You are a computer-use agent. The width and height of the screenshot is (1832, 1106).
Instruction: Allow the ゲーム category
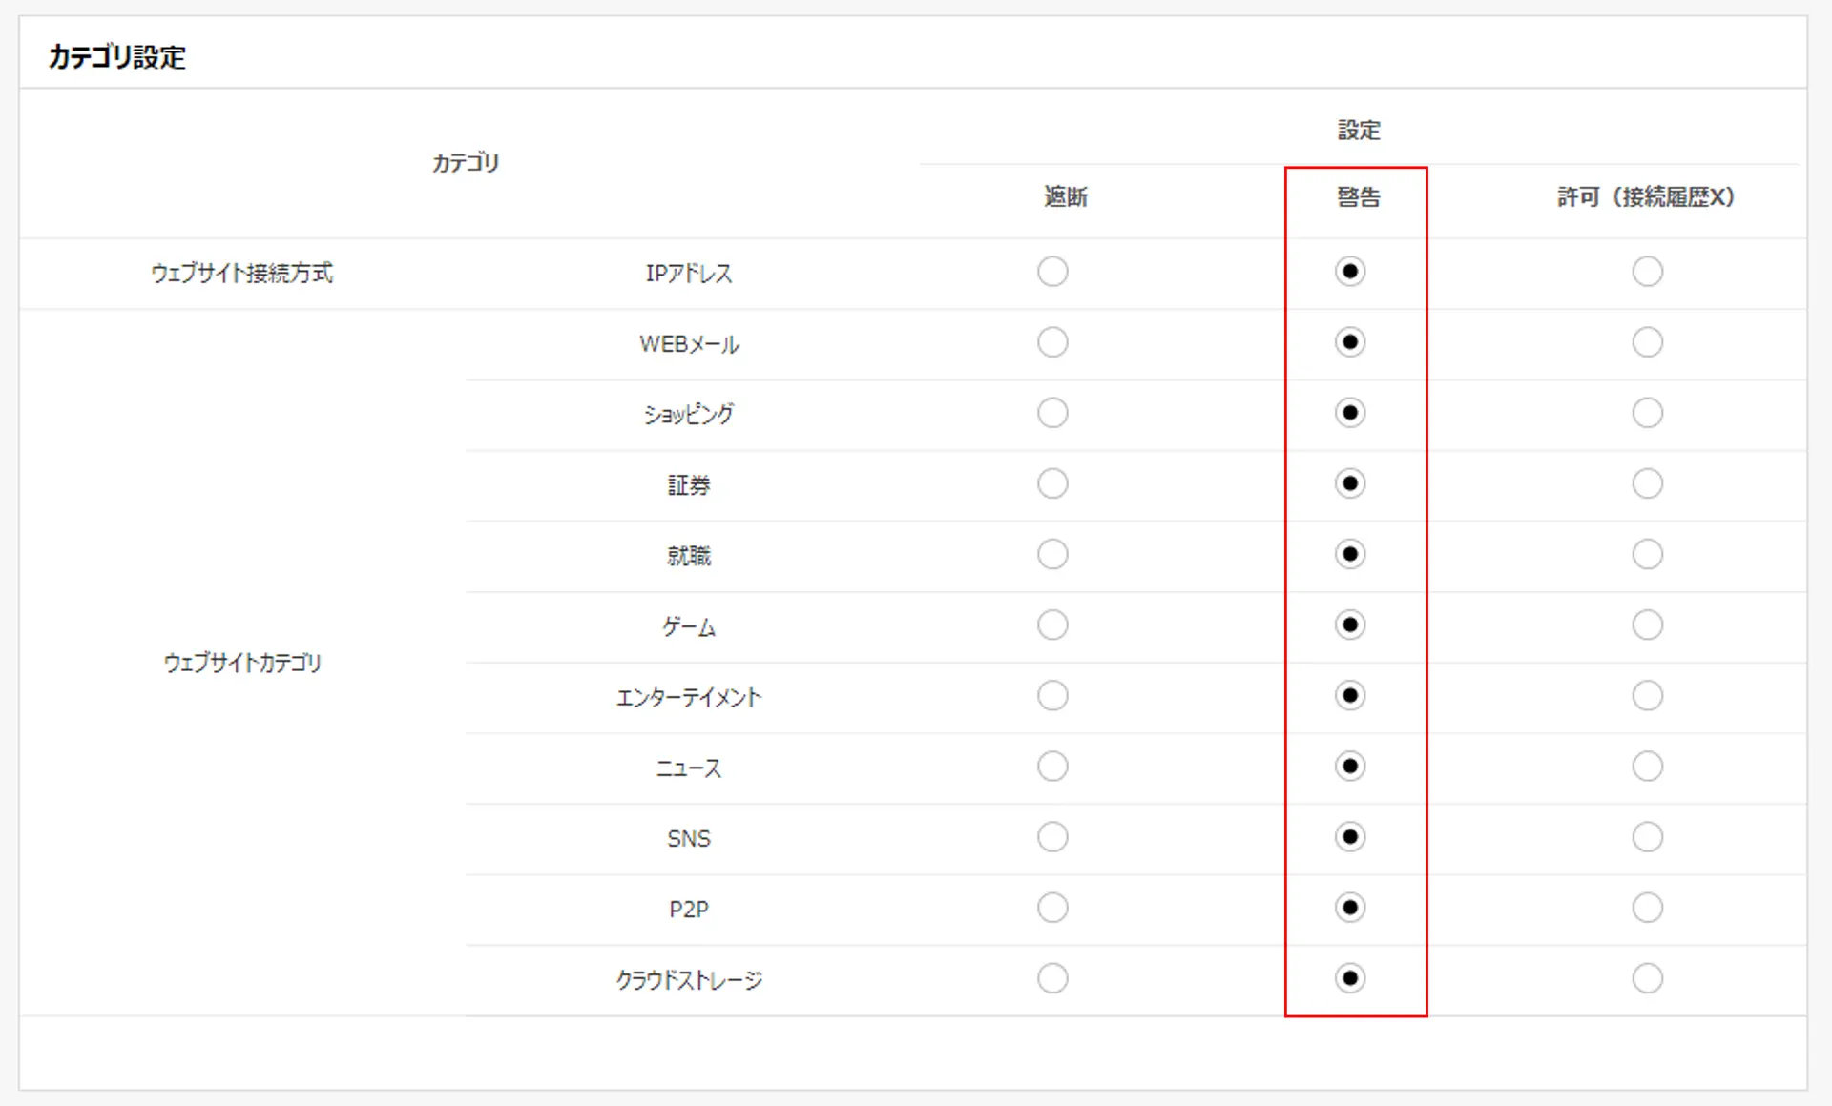(1647, 625)
